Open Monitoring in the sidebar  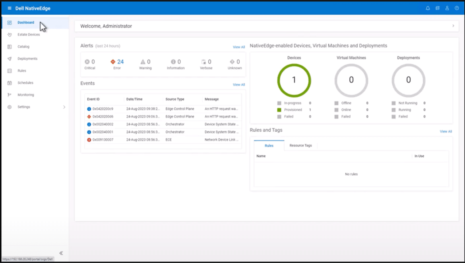click(x=26, y=95)
